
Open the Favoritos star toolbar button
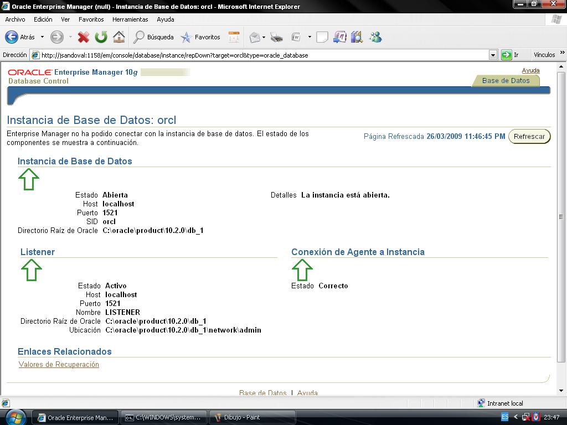coord(200,37)
